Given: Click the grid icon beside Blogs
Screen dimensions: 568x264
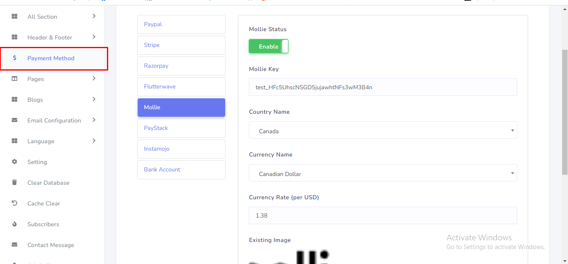Looking at the screenshot, I should (15, 100).
